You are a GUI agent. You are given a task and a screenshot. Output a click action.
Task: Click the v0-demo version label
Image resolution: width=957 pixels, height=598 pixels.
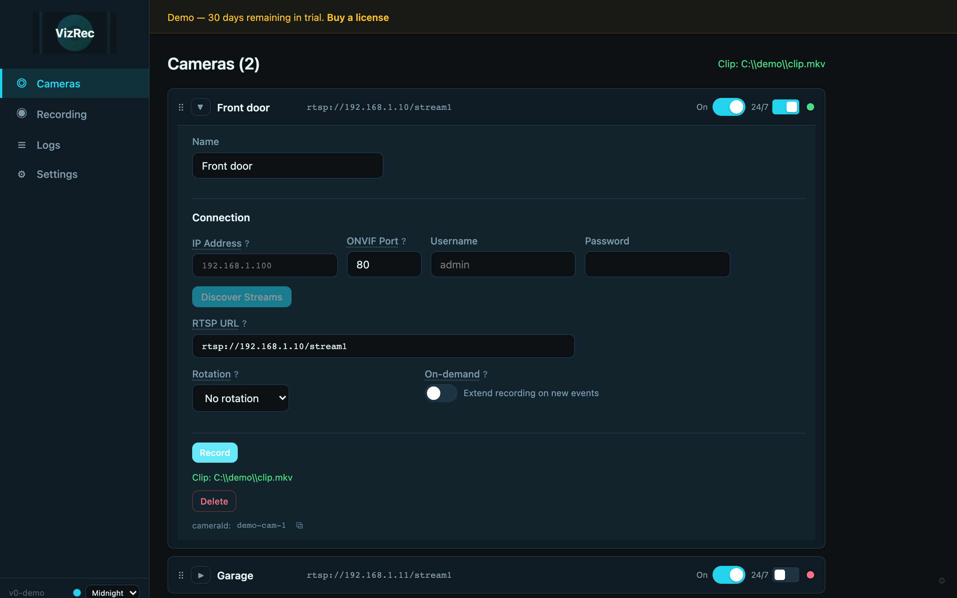(x=27, y=592)
